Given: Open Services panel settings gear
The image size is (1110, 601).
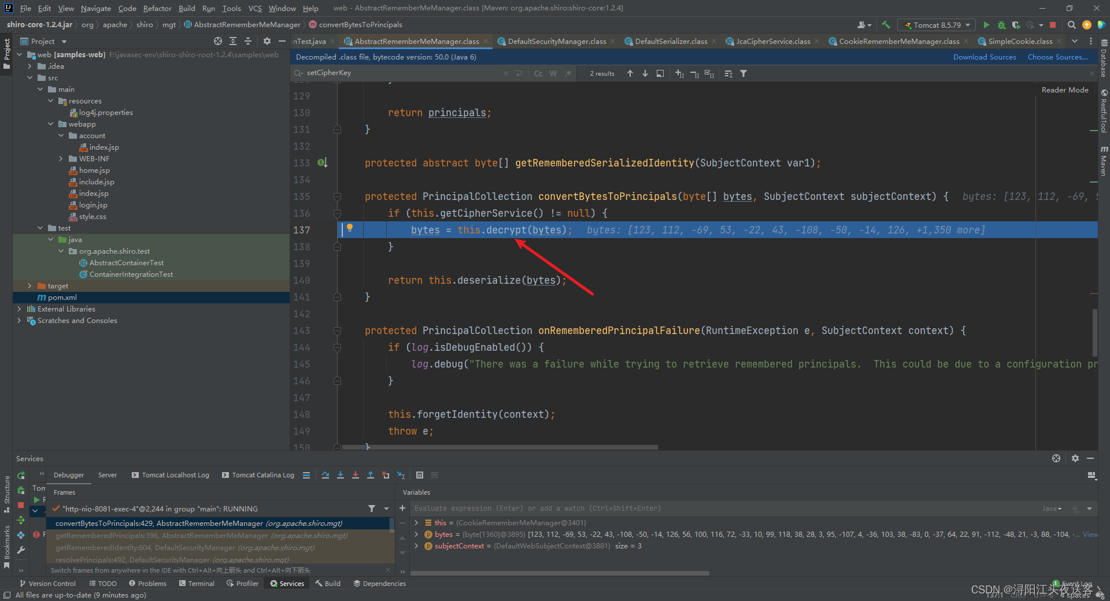Looking at the screenshot, I should [1075, 458].
